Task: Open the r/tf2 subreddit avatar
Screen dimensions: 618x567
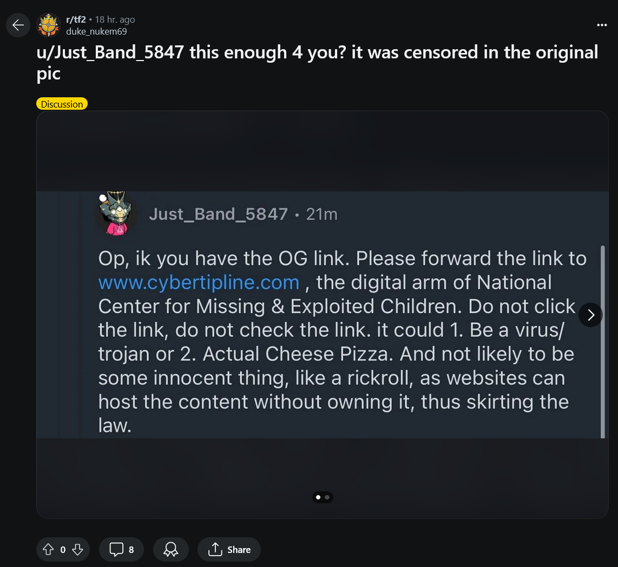Action: pos(49,25)
